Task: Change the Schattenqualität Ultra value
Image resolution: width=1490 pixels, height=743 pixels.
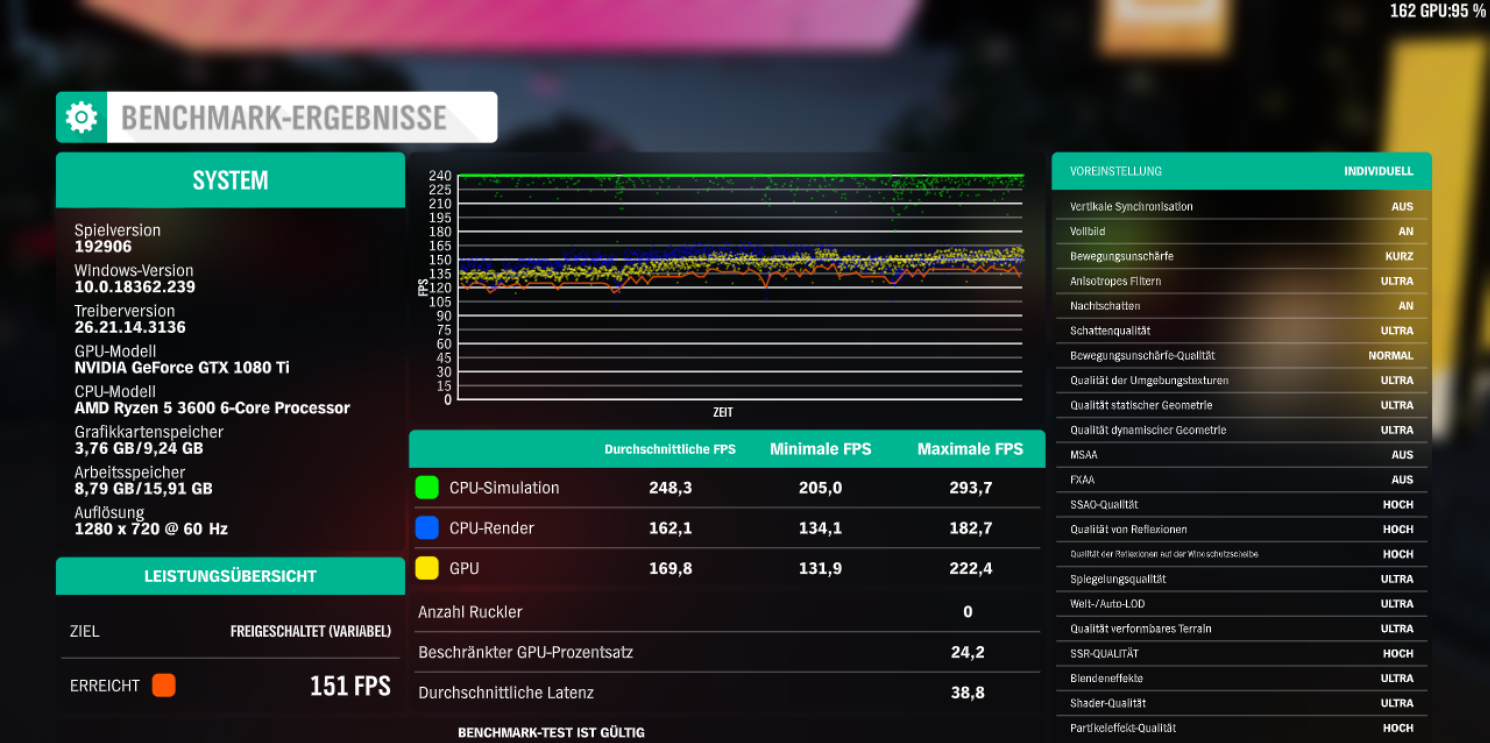Action: click(x=1396, y=331)
